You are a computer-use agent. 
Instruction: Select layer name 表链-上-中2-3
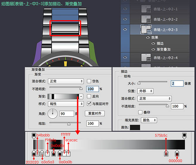click(x=166, y=30)
